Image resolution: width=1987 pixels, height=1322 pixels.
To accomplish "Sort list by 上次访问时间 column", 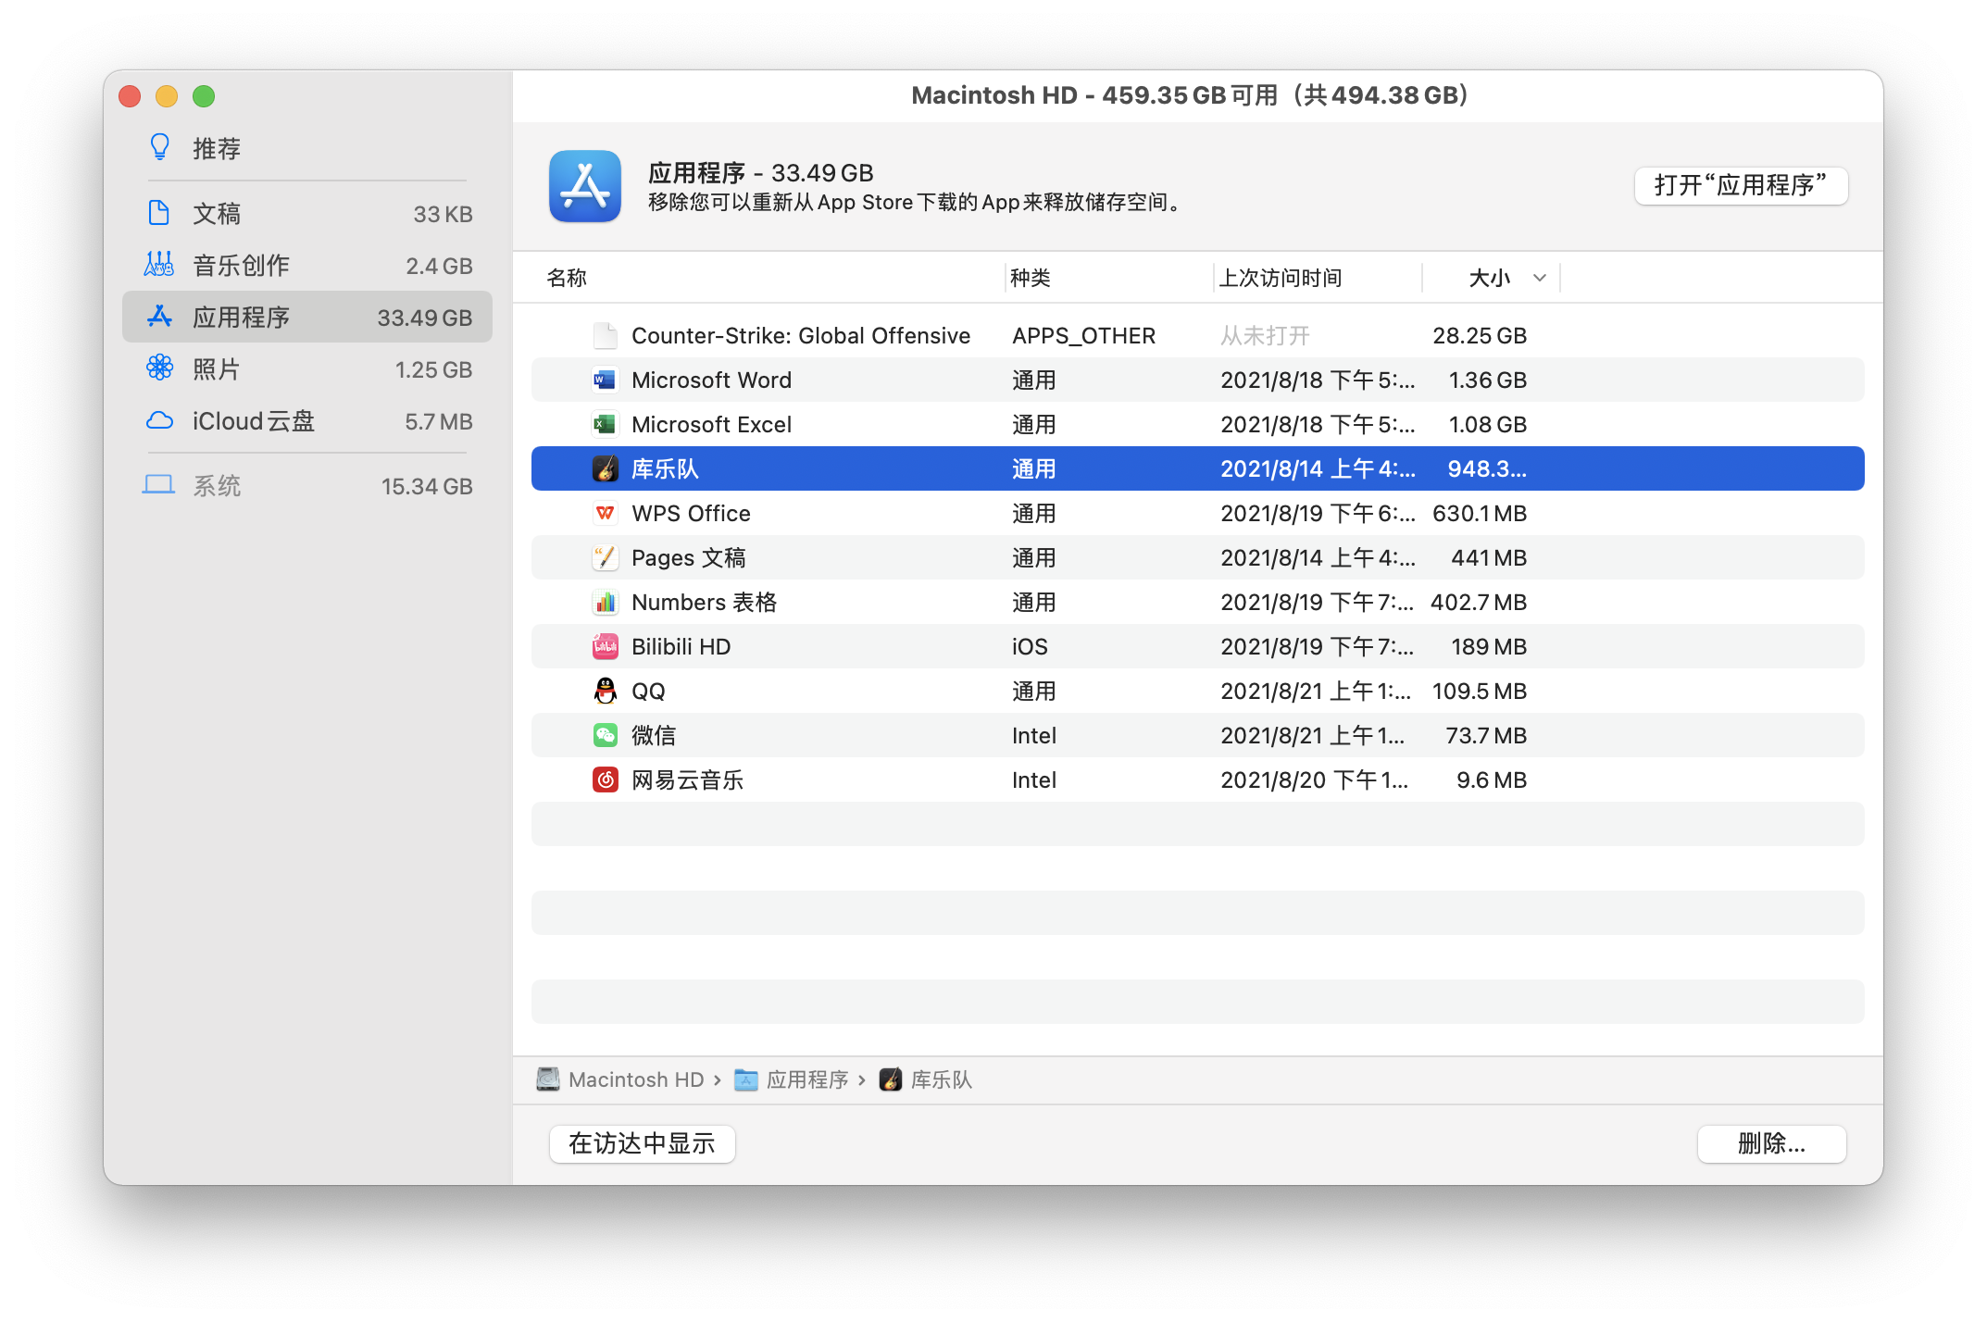I will click(1280, 278).
